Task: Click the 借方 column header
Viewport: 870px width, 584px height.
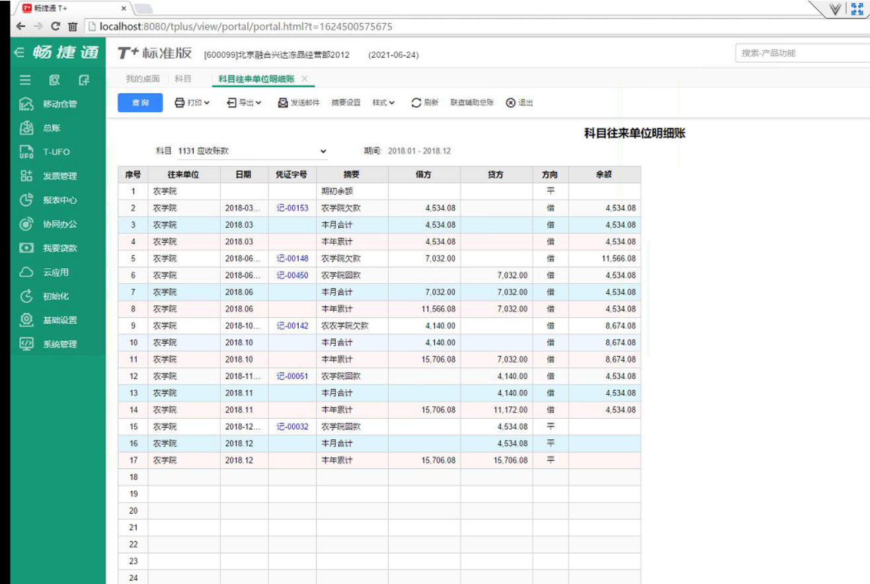Action: click(424, 175)
